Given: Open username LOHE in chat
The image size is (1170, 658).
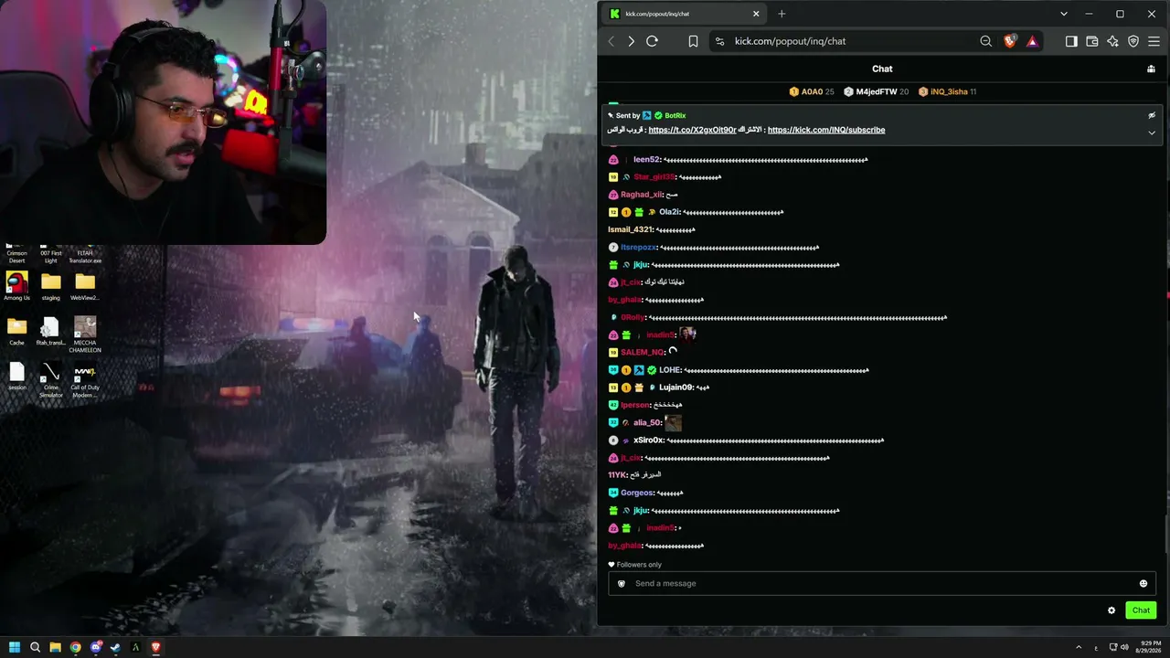Looking at the screenshot, I should [x=670, y=370].
